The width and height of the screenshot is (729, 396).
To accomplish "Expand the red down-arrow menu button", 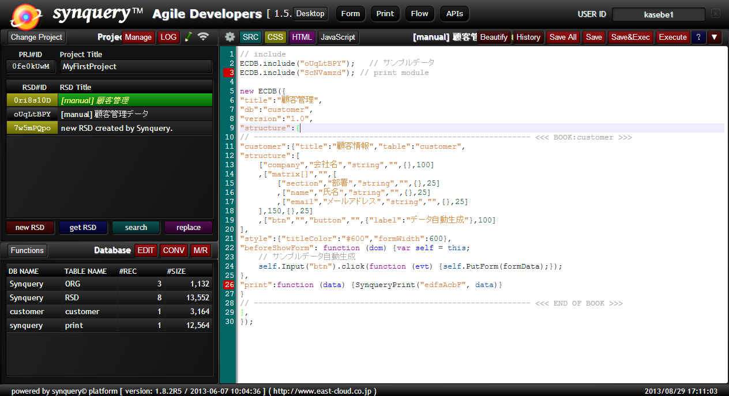I will coord(715,37).
